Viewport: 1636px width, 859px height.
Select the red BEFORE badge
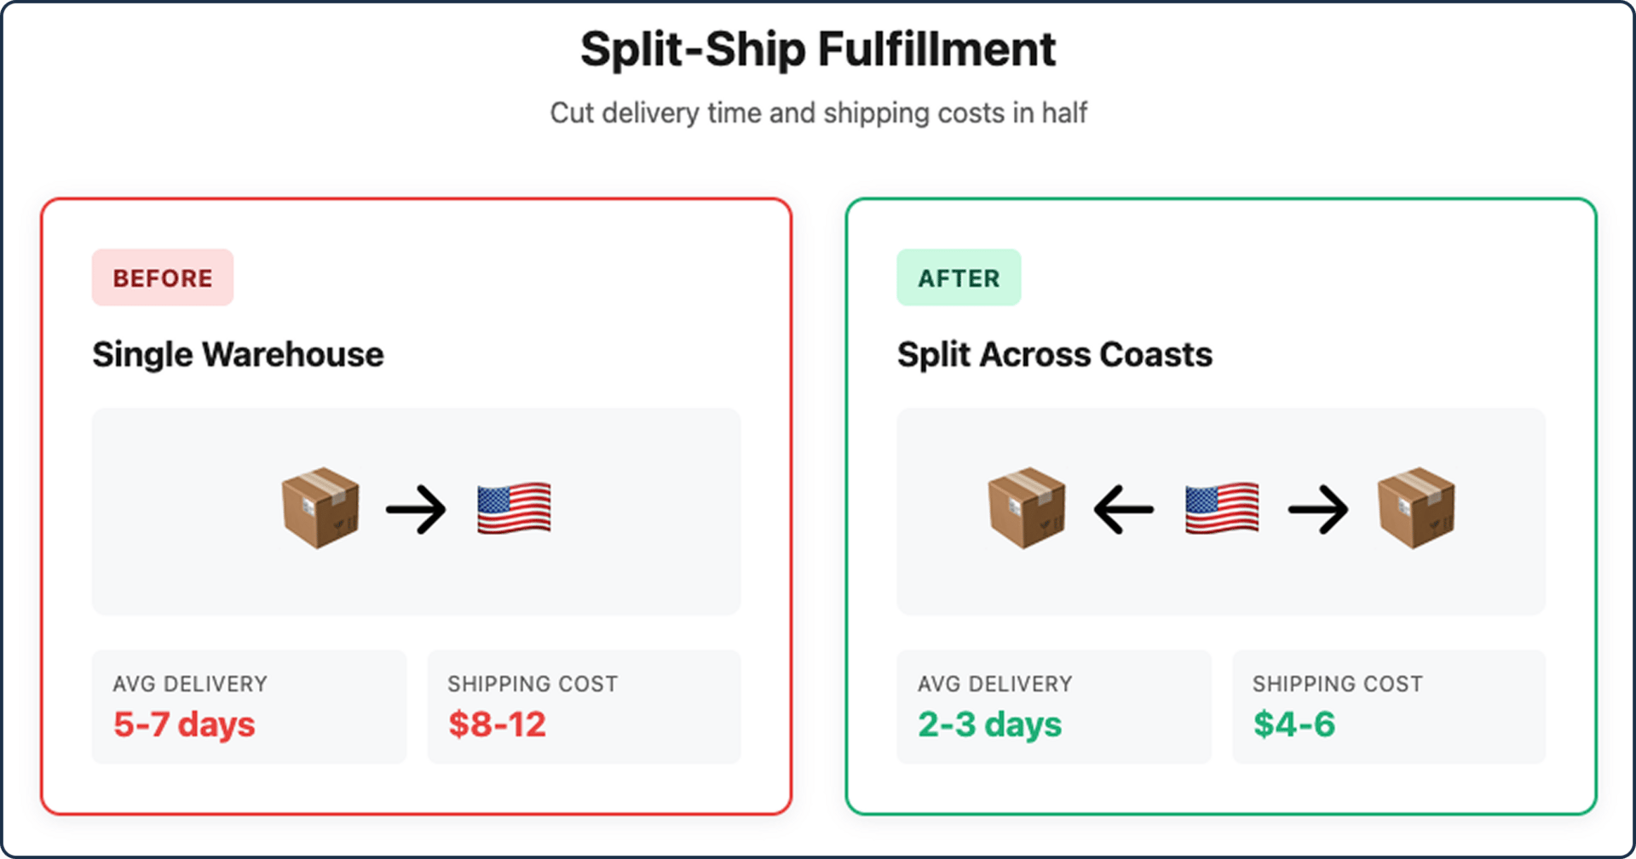pyautogui.click(x=163, y=278)
